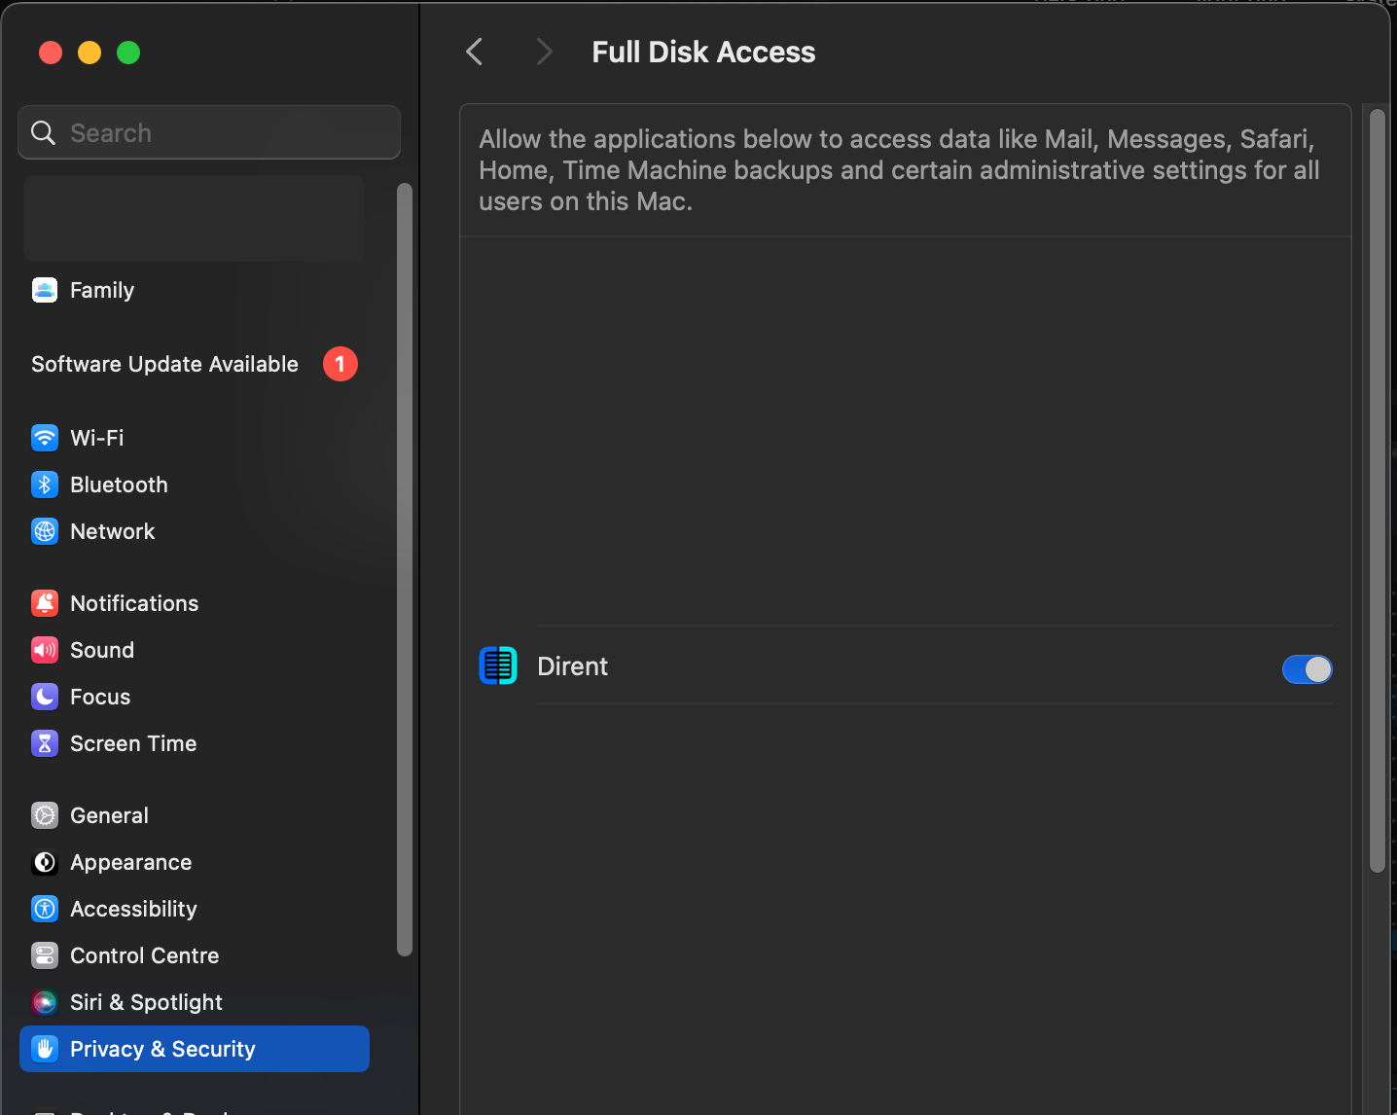Screen dimensions: 1397x1115
Task: Open Bluetooth settings icon
Action: [x=45, y=485]
